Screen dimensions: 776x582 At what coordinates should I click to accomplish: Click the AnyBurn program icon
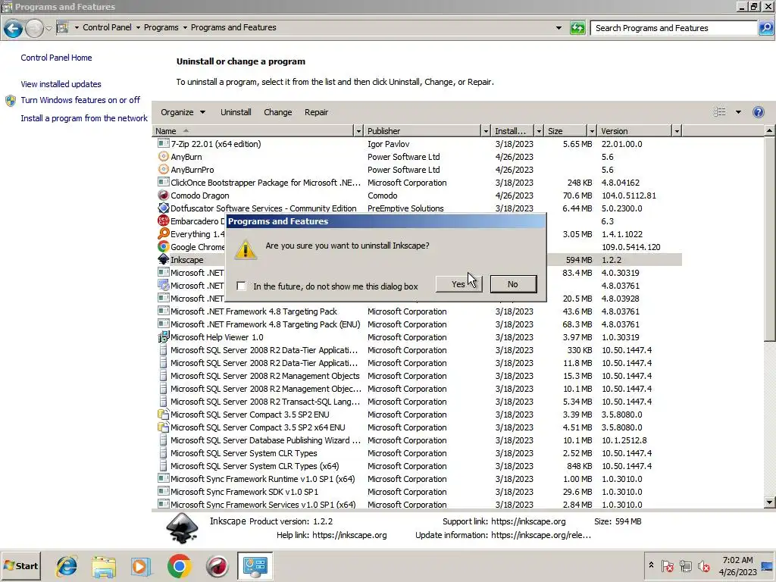pos(163,156)
